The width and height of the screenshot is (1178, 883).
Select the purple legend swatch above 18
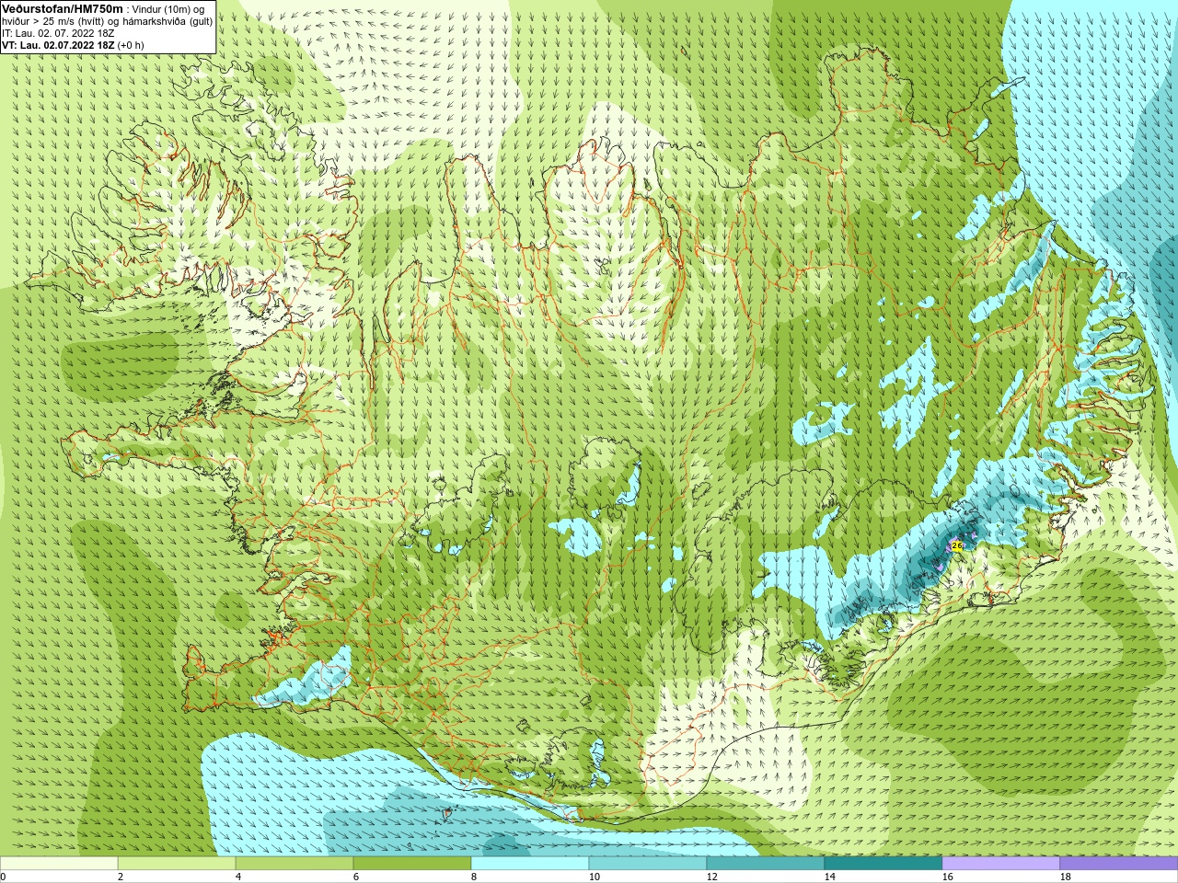coord(1119,864)
